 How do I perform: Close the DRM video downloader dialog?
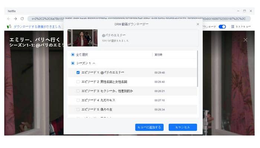pos(198,24)
